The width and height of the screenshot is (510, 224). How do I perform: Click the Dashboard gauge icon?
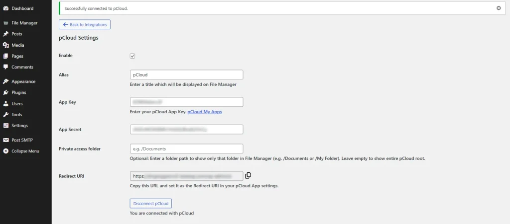(5, 8)
